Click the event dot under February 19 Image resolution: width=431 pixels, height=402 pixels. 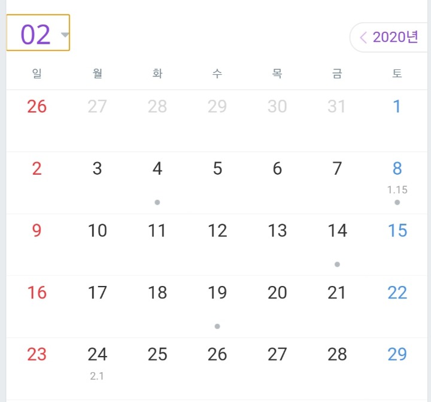(217, 326)
